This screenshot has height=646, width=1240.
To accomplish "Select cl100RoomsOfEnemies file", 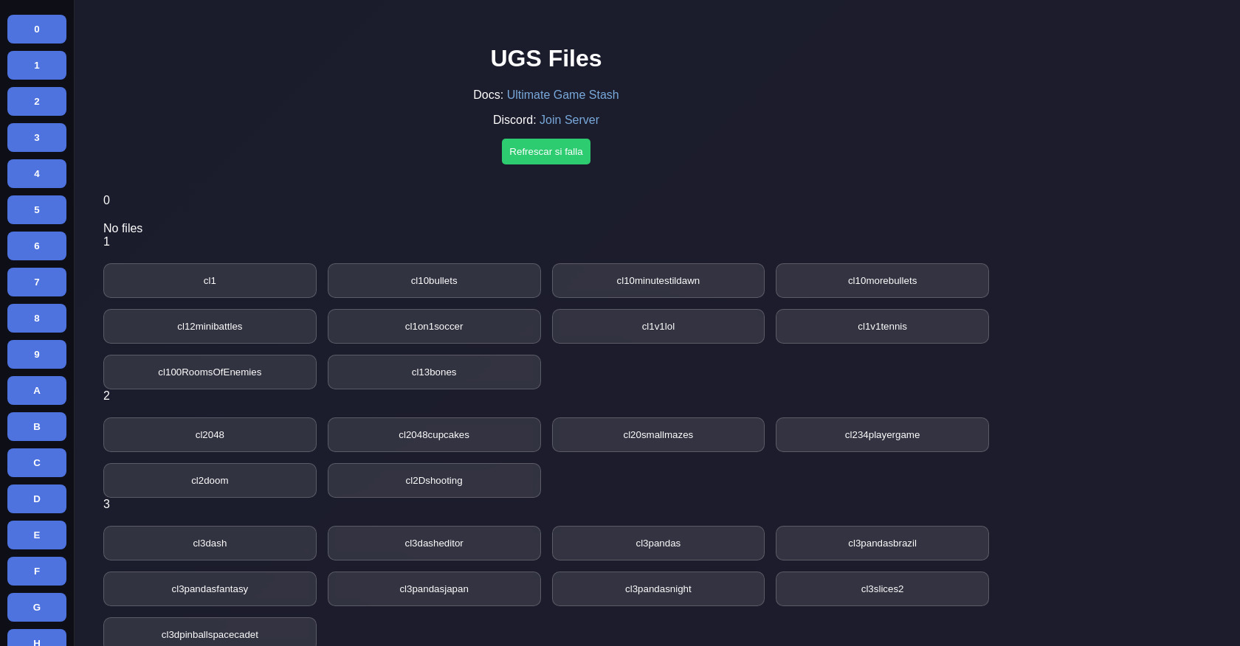I will (x=210, y=372).
